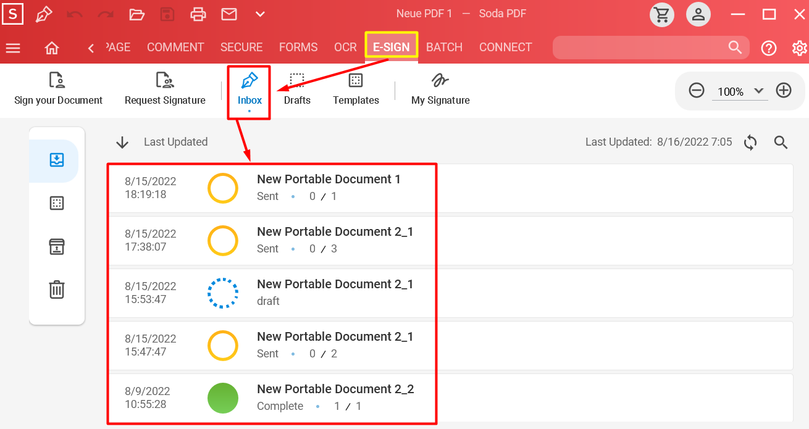Open New Portable Document 2_1 sent 0 / 3
809x429 pixels.
(x=451, y=241)
